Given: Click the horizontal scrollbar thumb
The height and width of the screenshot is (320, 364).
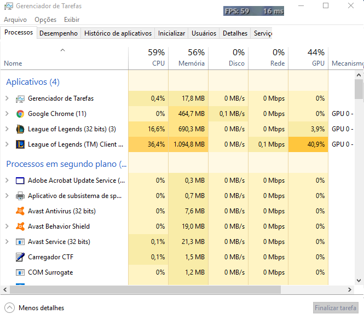Looking at the screenshot, I should point(145,289).
